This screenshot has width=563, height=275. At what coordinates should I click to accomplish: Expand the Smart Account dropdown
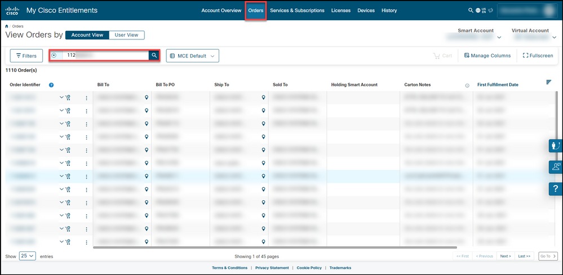click(x=499, y=38)
